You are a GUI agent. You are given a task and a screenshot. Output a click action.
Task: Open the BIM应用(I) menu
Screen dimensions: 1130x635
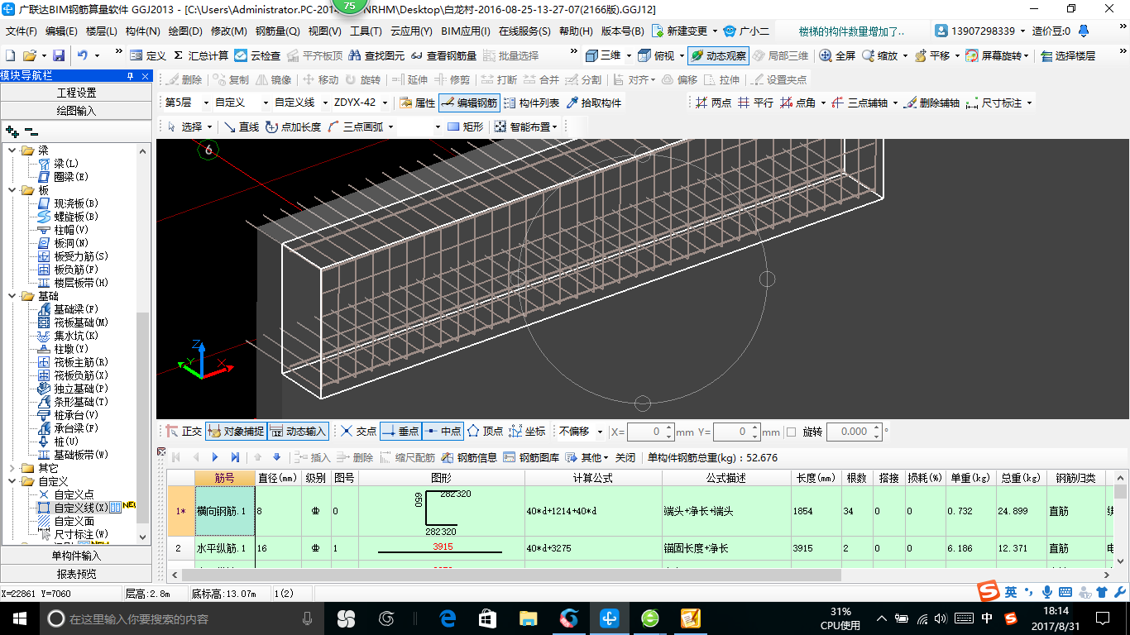coord(466,31)
